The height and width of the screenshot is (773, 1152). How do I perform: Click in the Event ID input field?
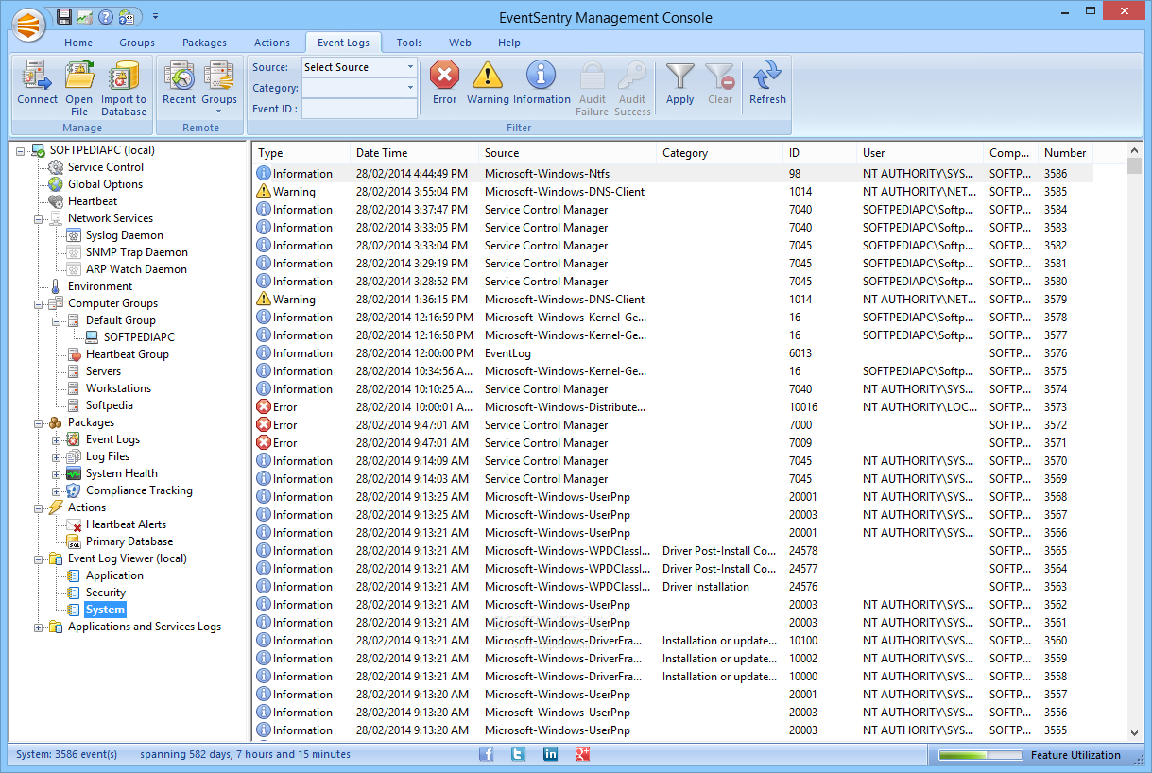(x=359, y=109)
